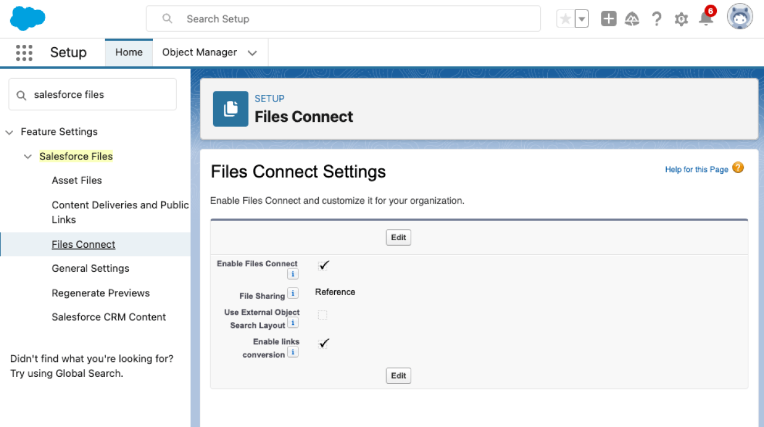Click the Setup app name label
The height and width of the screenshot is (427, 764).
click(x=68, y=53)
